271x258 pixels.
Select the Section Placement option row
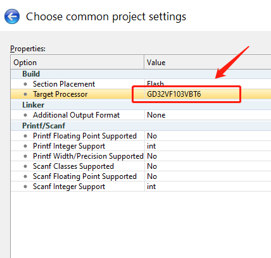tap(141, 84)
